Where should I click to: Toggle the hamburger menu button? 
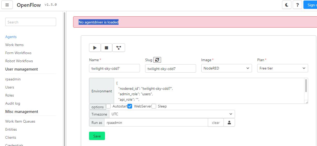pyautogui.click(x=7, y=5)
